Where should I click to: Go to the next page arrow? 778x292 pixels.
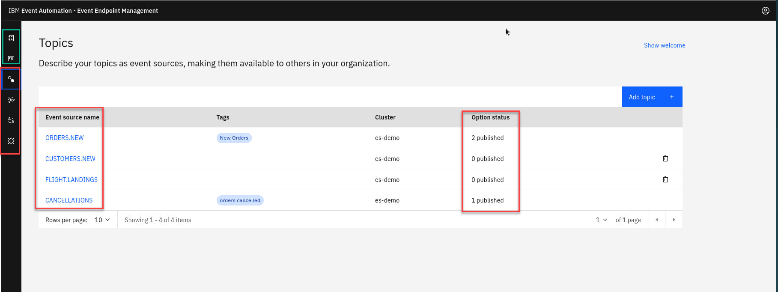point(674,220)
